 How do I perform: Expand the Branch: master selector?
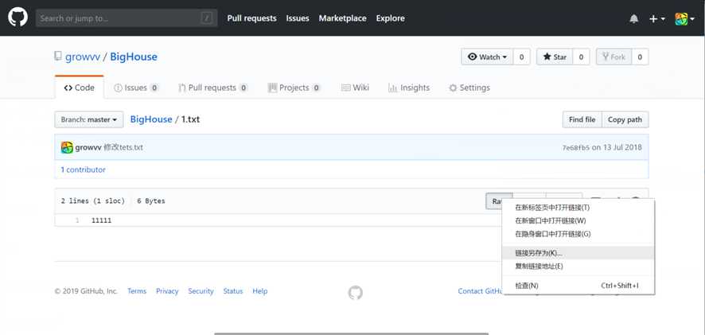pos(89,119)
